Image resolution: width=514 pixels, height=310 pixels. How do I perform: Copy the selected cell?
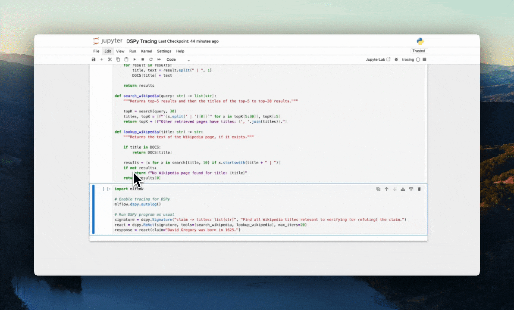pyautogui.click(x=118, y=59)
